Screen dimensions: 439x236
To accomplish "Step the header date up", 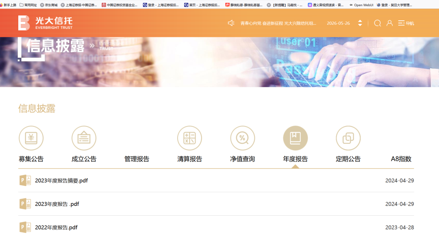I will [x=360, y=21].
